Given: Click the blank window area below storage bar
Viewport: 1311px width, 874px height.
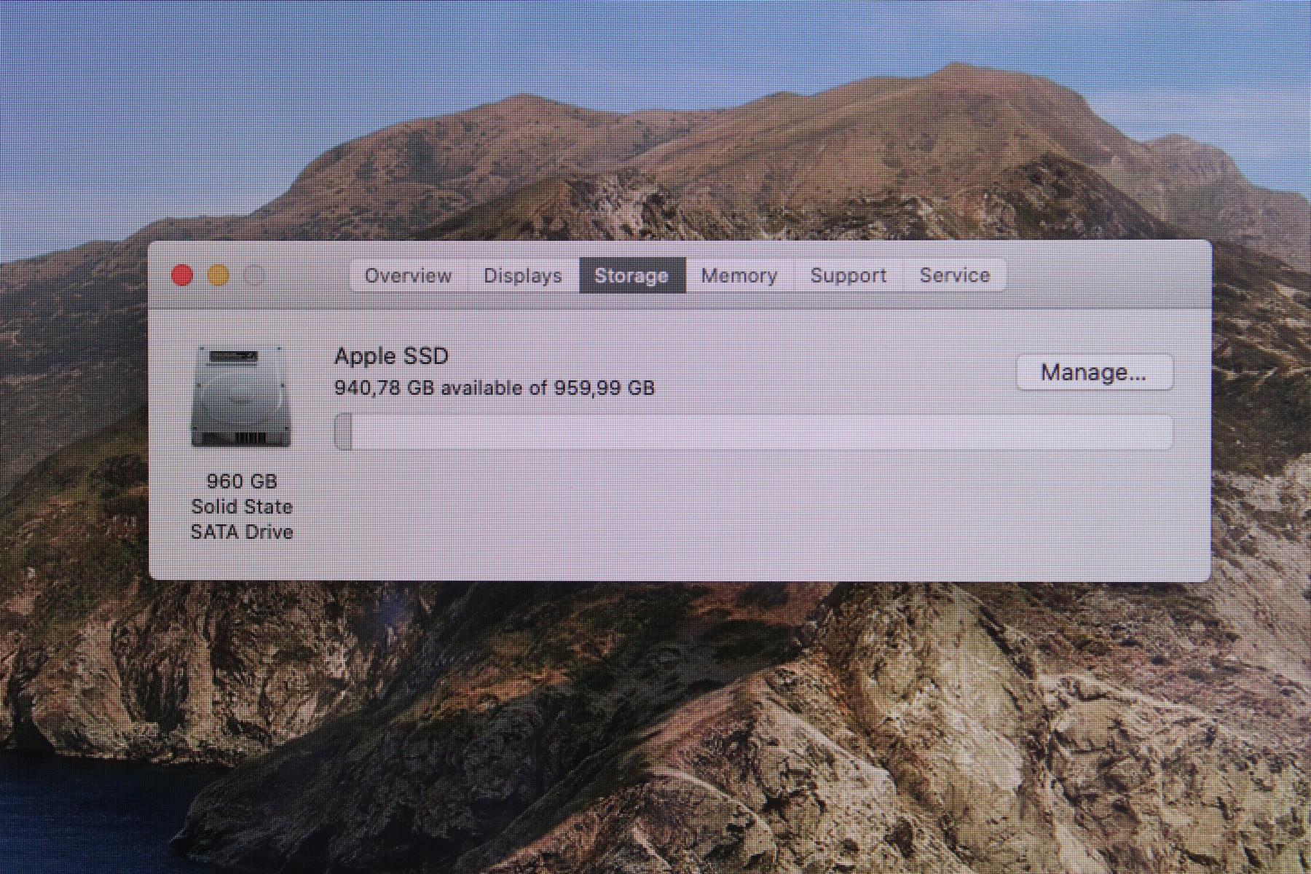Looking at the screenshot, I should coord(728,517).
